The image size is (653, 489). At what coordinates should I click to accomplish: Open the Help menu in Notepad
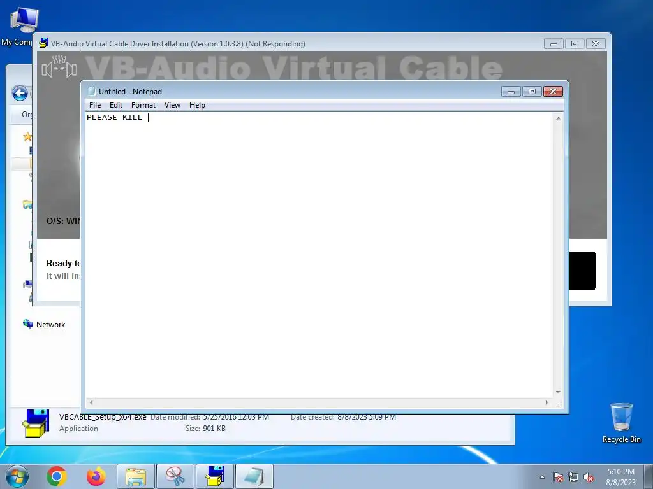click(x=197, y=105)
